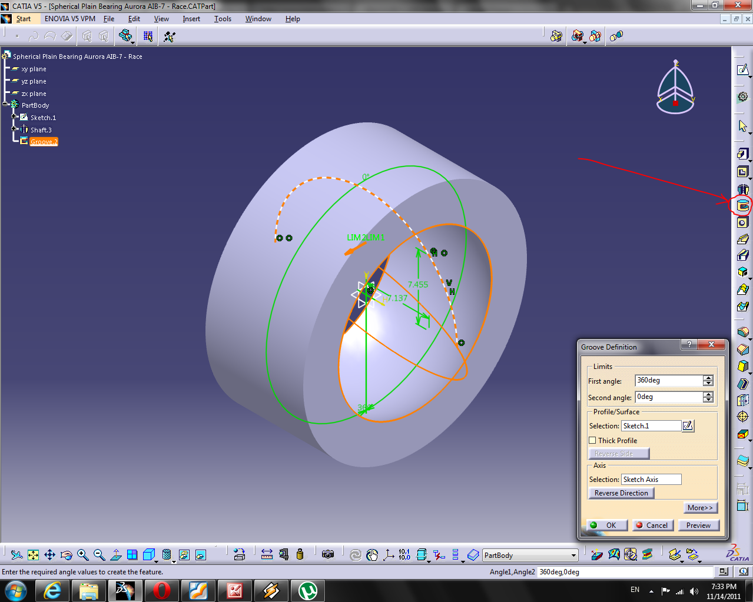Click the Axis System icon in bottom toolbar
Screen dimensions: 753x602
click(x=389, y=554)
